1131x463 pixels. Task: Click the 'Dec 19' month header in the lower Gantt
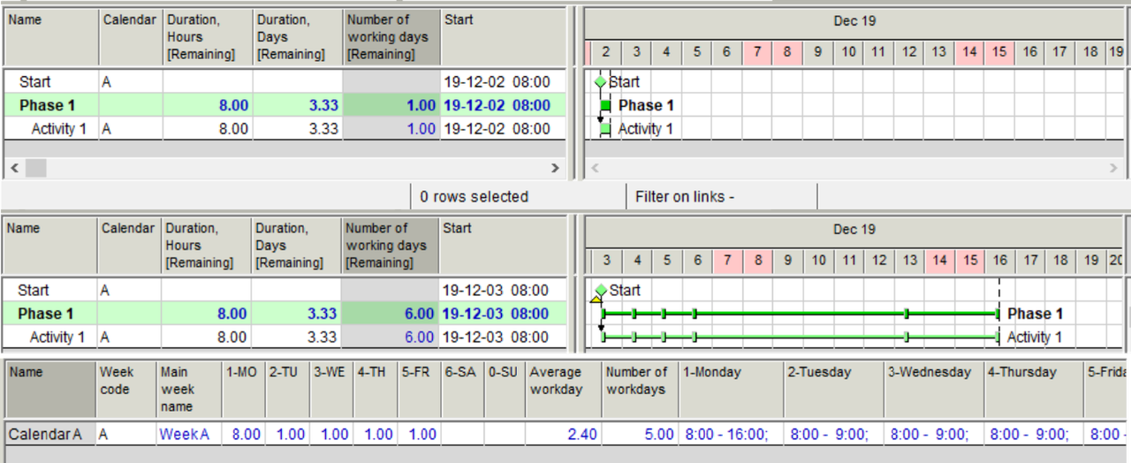pos(854,229)
